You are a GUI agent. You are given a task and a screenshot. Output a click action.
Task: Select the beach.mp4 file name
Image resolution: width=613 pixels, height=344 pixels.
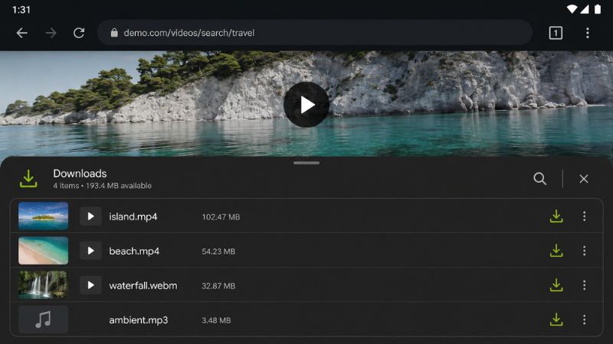[134, 251]
